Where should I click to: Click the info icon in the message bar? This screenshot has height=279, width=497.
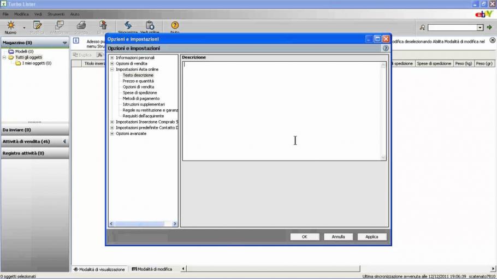76,40
